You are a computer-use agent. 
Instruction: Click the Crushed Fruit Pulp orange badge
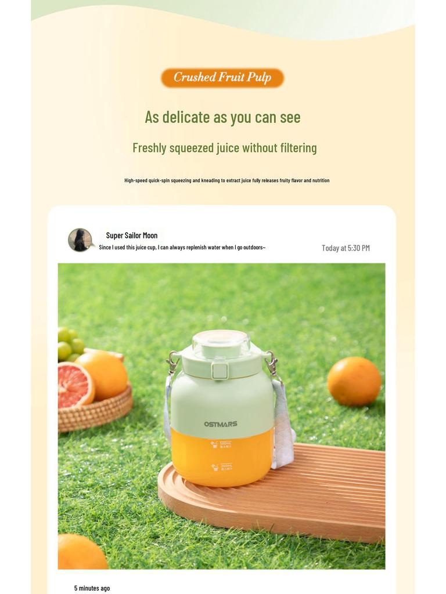[222, 78]
